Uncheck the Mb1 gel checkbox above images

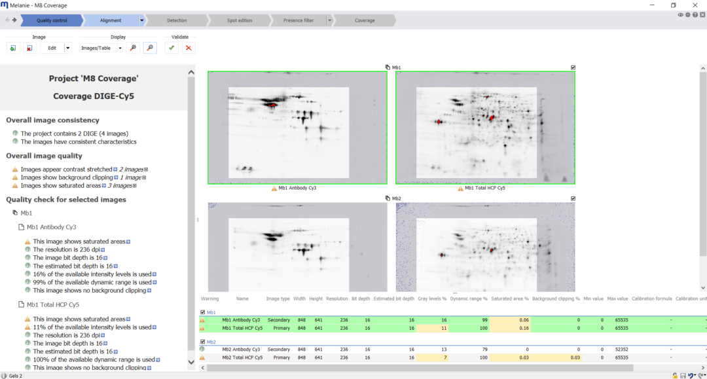click(x=573, y=67)
